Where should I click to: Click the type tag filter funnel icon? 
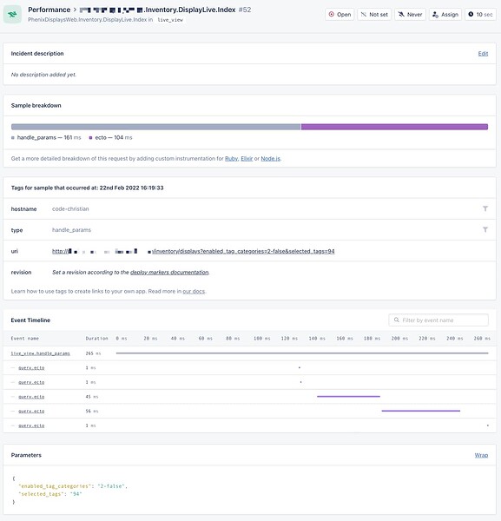click(485, 229)
